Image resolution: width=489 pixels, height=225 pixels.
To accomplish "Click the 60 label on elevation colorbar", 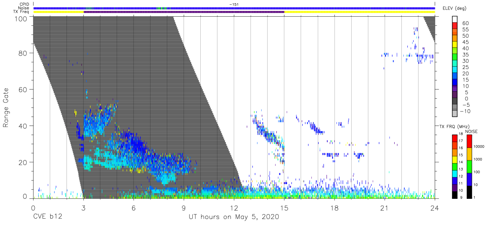I will [x=465, y=23].
